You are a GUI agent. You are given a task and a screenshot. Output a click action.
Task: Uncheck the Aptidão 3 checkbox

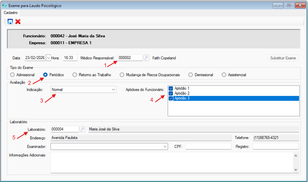coord(171,98)
